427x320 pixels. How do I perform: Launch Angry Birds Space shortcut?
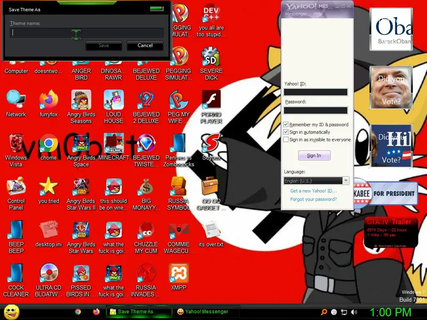(x=81, y=150)
